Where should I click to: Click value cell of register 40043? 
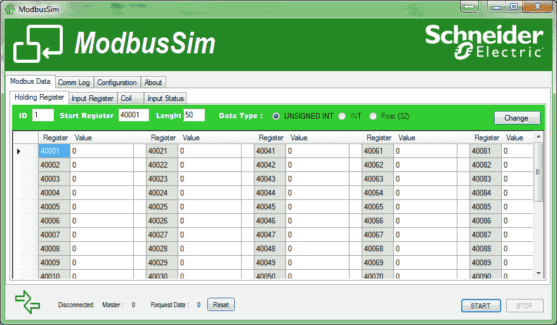318,179
